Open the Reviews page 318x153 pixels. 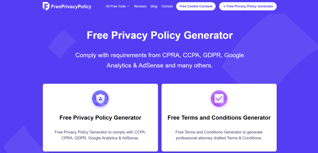click(x=140, y=6)
